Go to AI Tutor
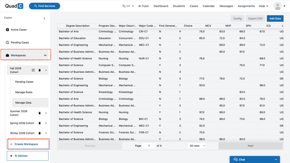290x163 pixels. click(144, 6)
